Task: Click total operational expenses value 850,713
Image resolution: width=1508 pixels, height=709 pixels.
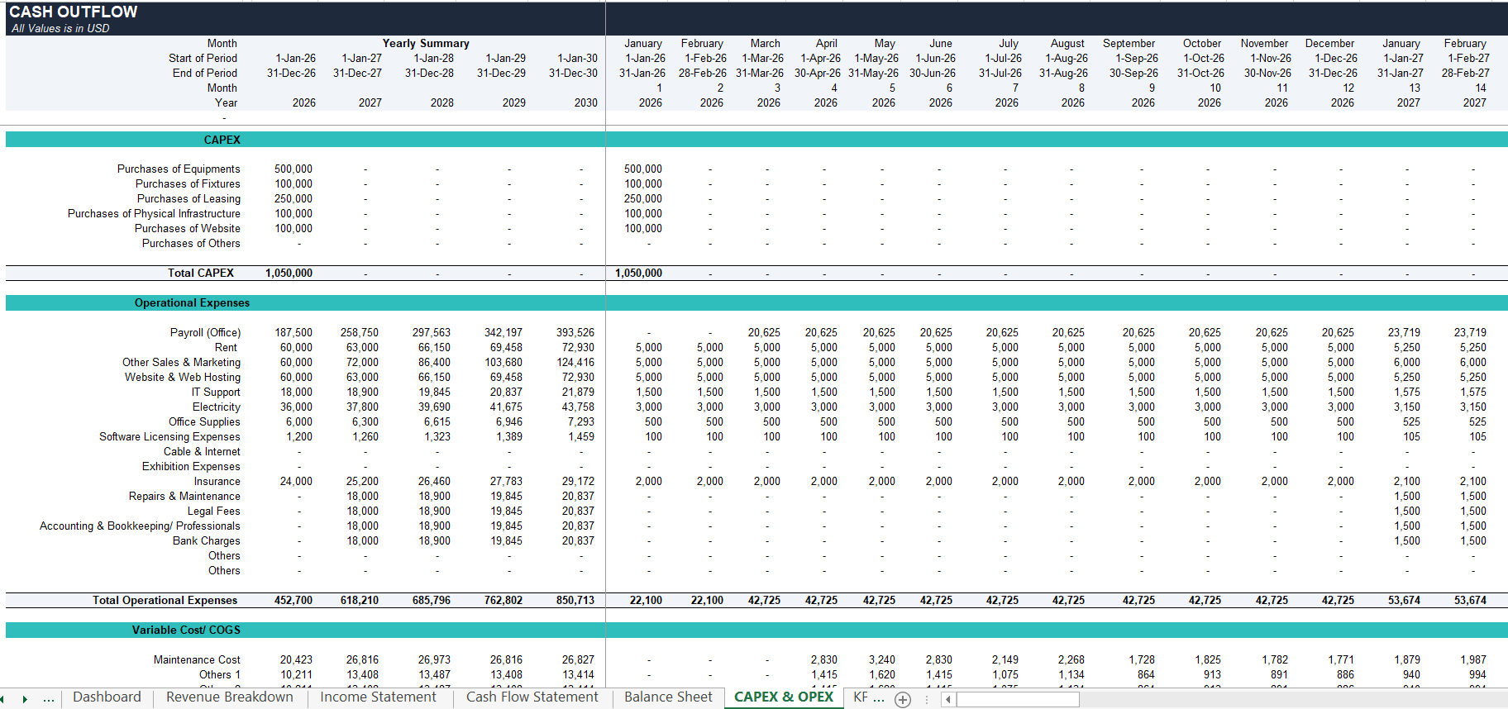Action: [575, 600]
